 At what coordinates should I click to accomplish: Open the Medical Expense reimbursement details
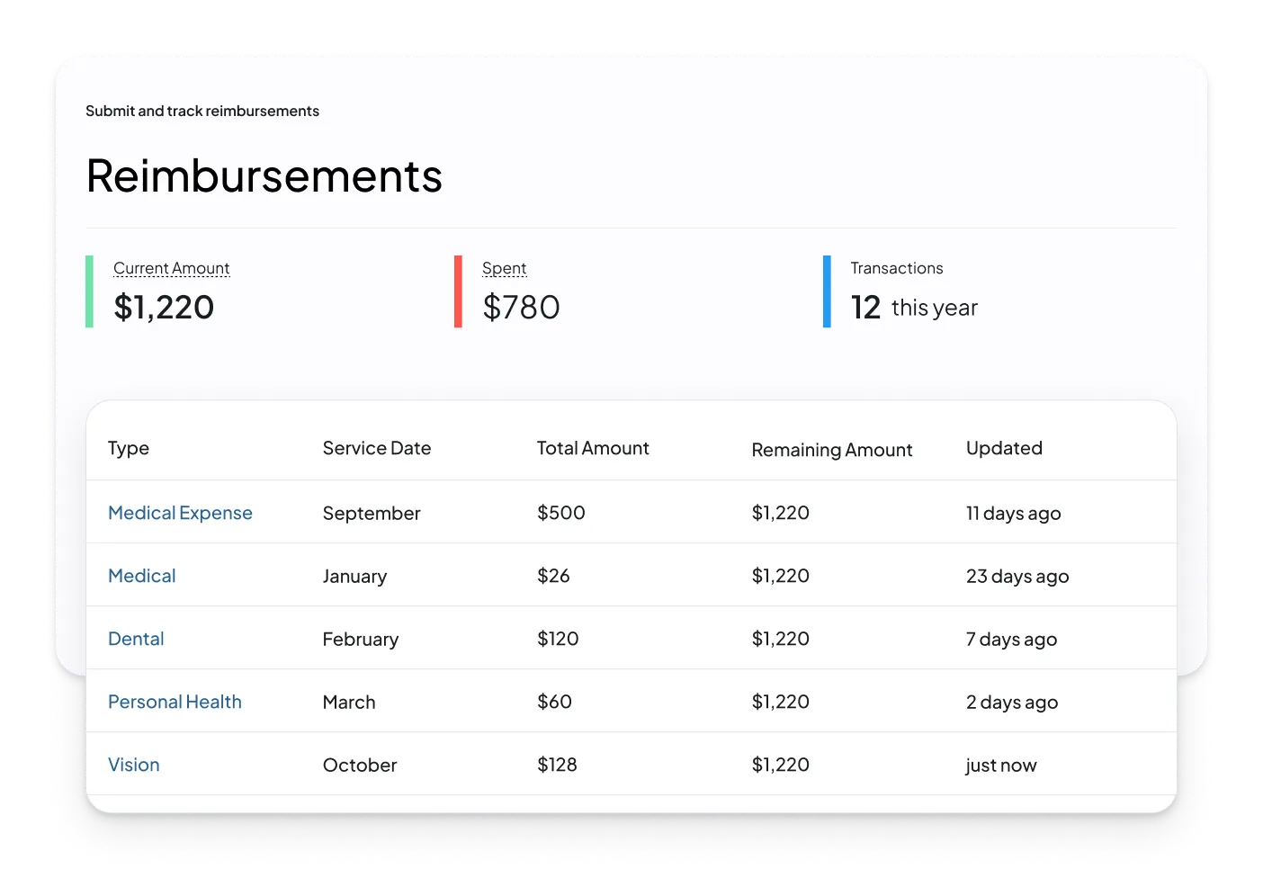coord(180,513)
